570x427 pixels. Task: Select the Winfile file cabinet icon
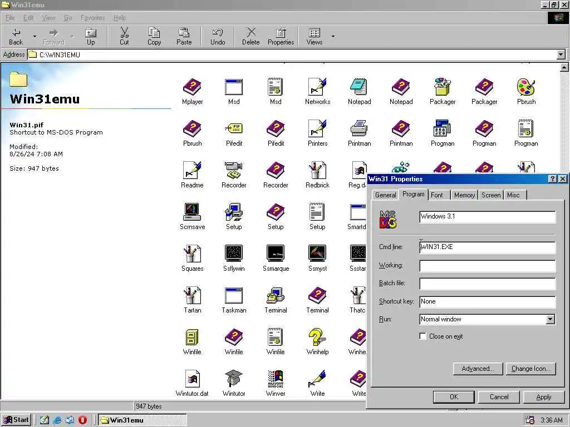tap(192, 337)
